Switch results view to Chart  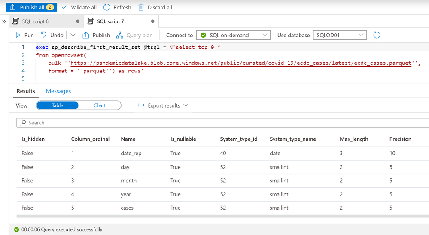(100, 105)
